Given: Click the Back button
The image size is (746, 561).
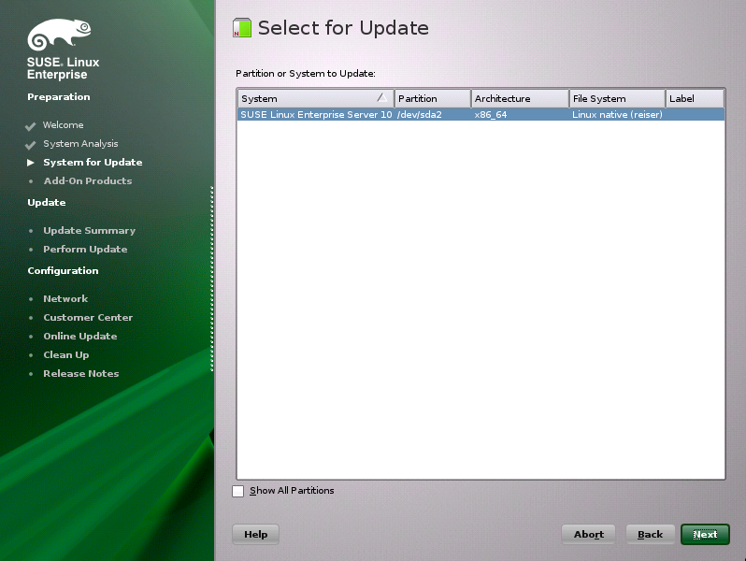Looking at the screenshot, I should point(650,535).
